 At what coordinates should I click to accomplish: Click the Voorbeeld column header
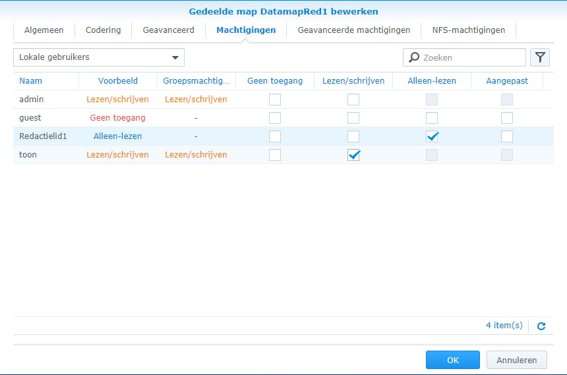(x=118, y=81)
